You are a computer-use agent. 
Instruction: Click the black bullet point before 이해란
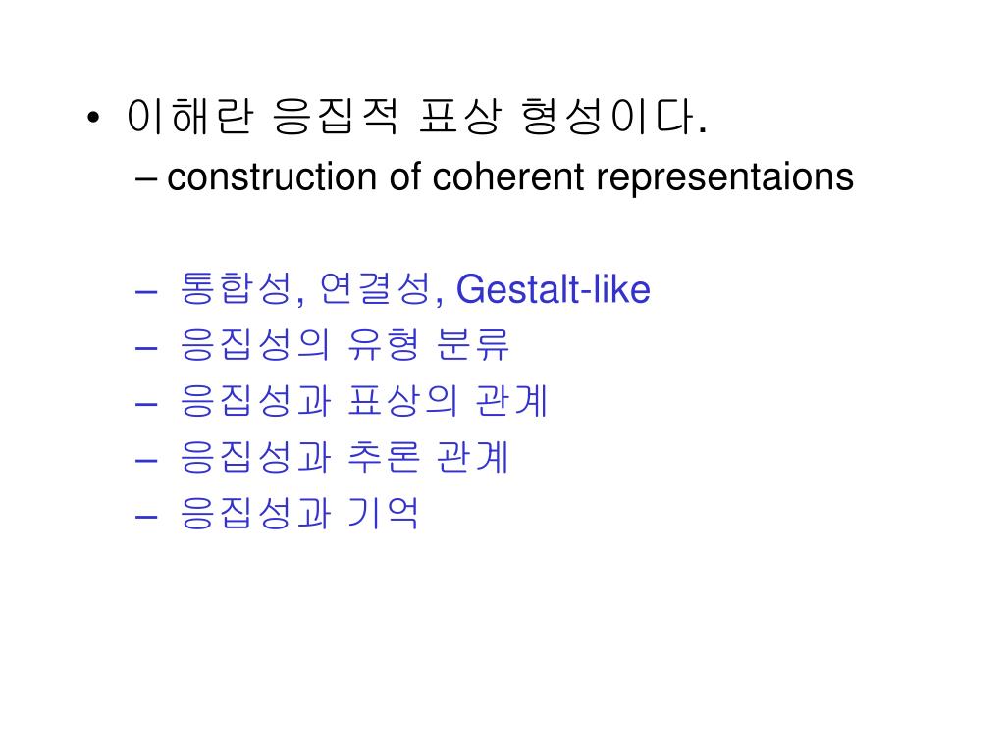tap(93, 118)
